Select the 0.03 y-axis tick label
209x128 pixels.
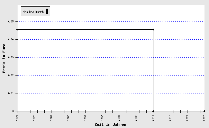(11, 58)
